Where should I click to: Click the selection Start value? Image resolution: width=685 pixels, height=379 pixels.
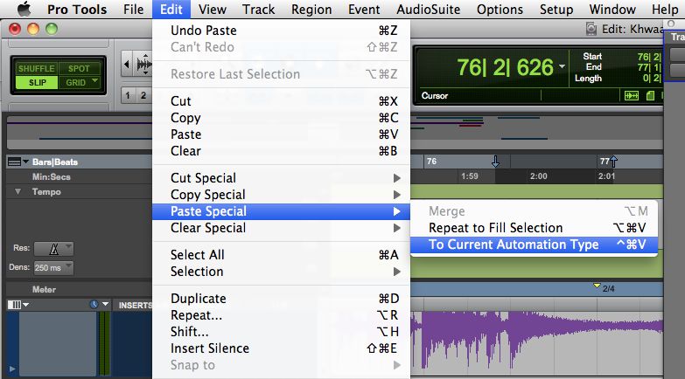(649, 57)
